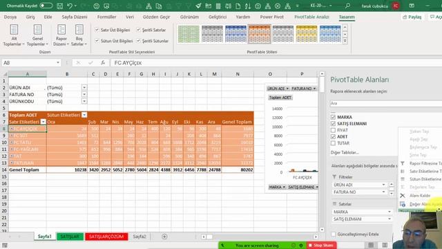
Task: Open Genel Toplamlar grand totals menu
Action: click(37, 35)
